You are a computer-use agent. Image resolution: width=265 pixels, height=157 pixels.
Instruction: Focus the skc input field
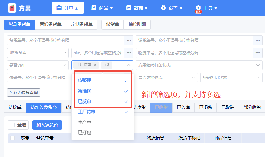pos(98,53)
